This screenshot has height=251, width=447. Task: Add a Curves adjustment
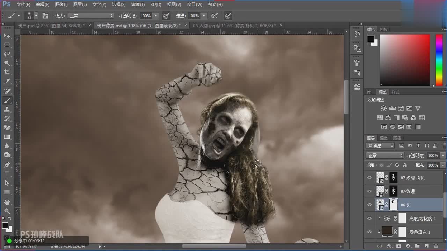point(401,108)
